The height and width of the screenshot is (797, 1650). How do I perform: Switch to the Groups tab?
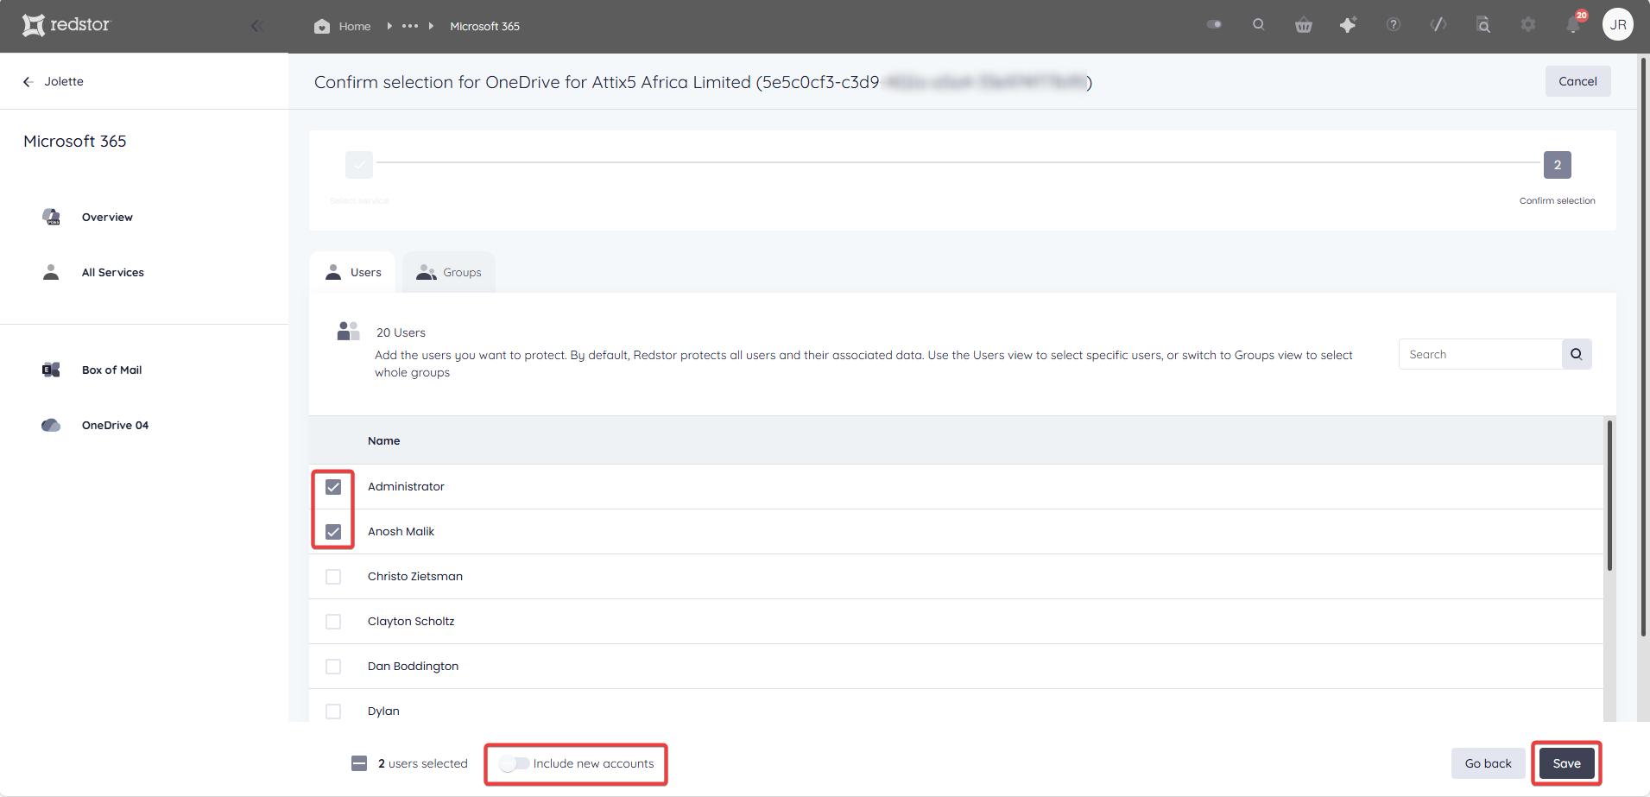point(449,272)
